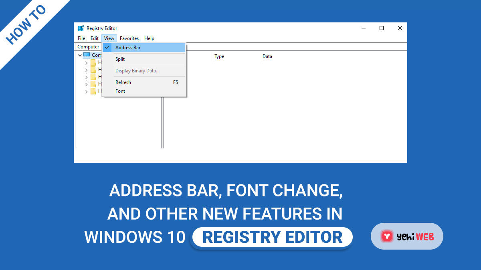Open the Favorites menu

129,38
